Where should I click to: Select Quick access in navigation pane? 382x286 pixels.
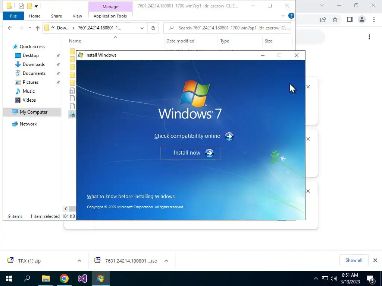32,47
